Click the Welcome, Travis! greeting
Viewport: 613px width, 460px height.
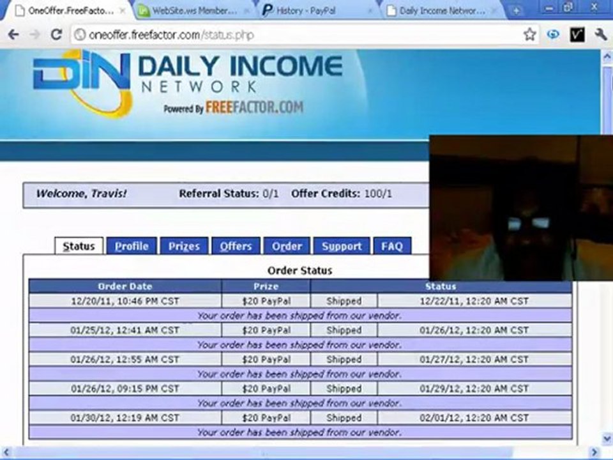coord(81,194)
